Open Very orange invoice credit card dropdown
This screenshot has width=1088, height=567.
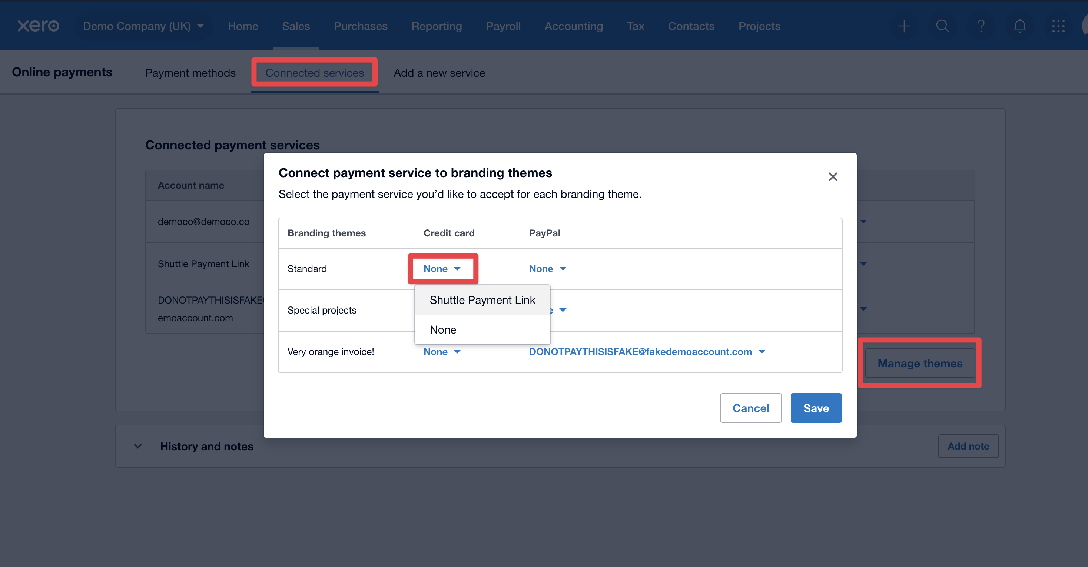click(x=442, y=352)
